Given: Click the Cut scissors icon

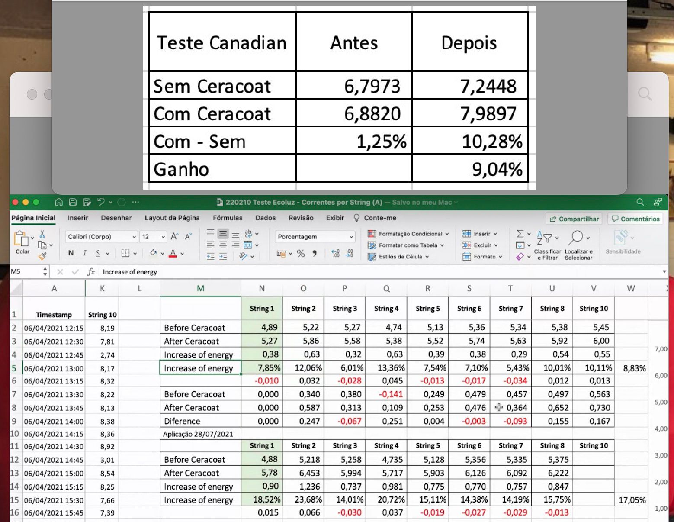Looking at the screenshot, I should click(42, 234).
